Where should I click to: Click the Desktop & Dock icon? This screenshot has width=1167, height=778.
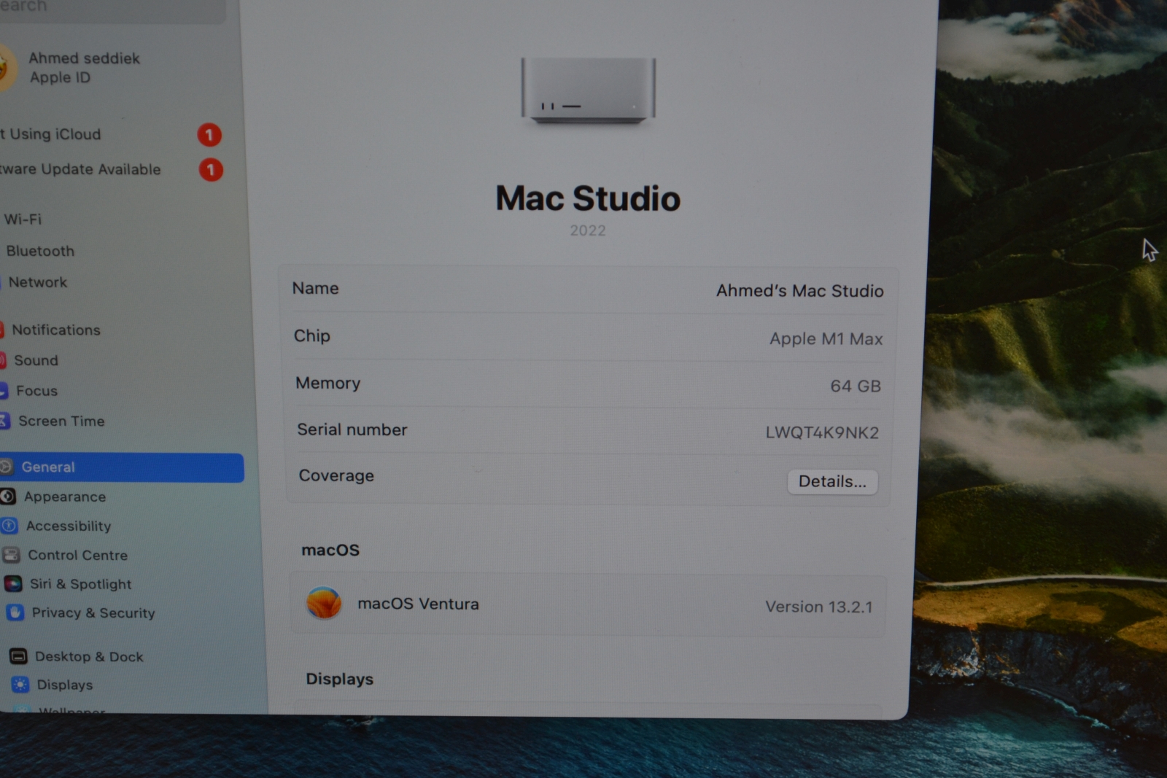[x=18, y=656]
